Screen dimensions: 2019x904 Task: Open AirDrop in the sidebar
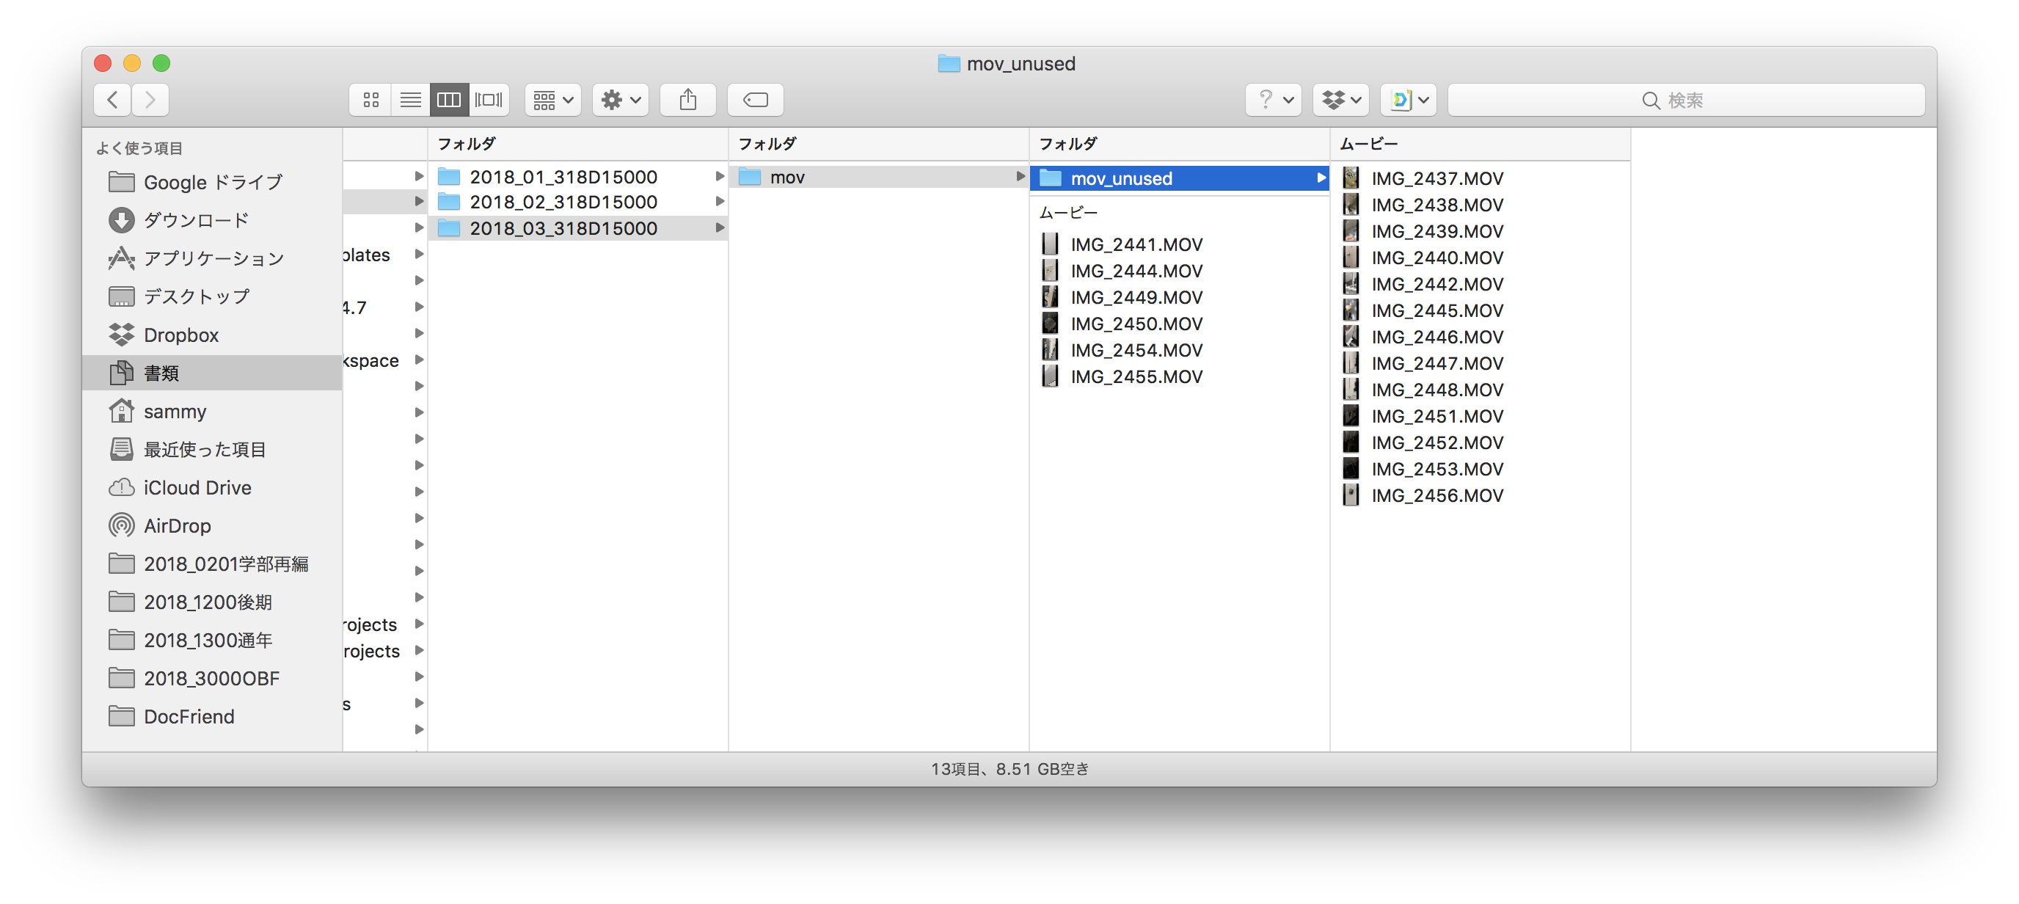(213, 526)
